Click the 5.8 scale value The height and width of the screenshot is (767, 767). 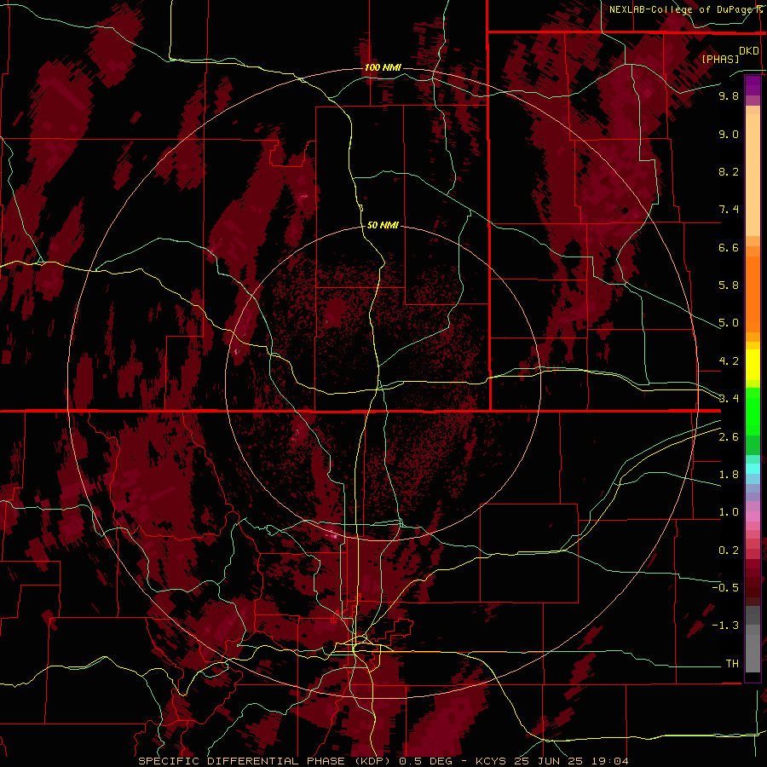tap(729, 285)
